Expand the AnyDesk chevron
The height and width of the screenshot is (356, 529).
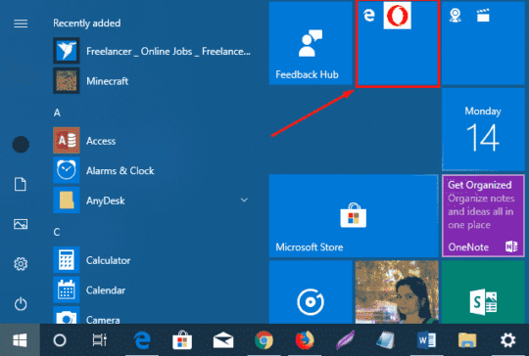click(x=244, y=200)
